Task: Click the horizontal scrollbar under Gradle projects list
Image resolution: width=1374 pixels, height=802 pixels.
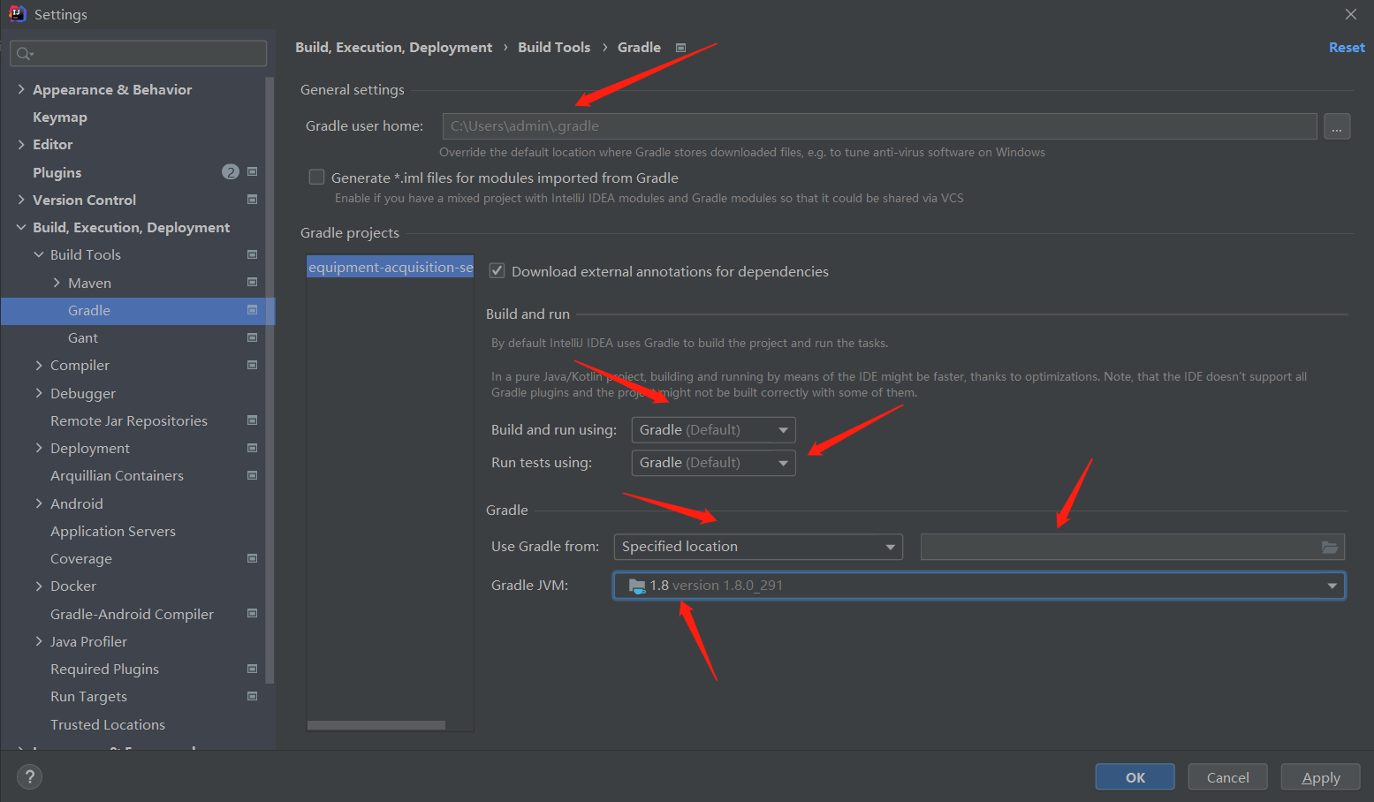Action: (376, 725)
